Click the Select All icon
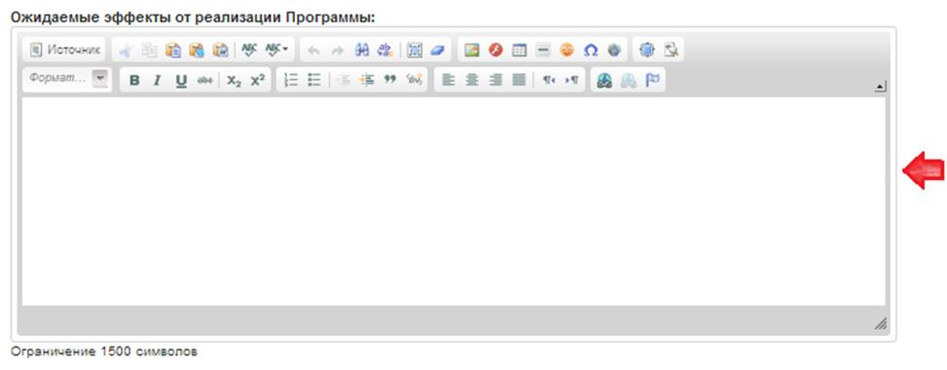Screen dimensions: 947x370 coord(415,51)
